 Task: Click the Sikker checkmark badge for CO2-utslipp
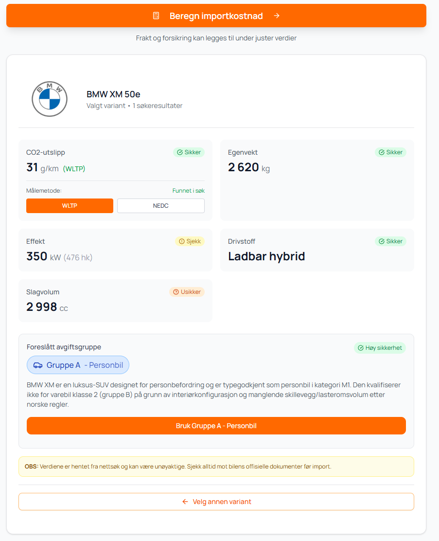click(x=189, y=152)
